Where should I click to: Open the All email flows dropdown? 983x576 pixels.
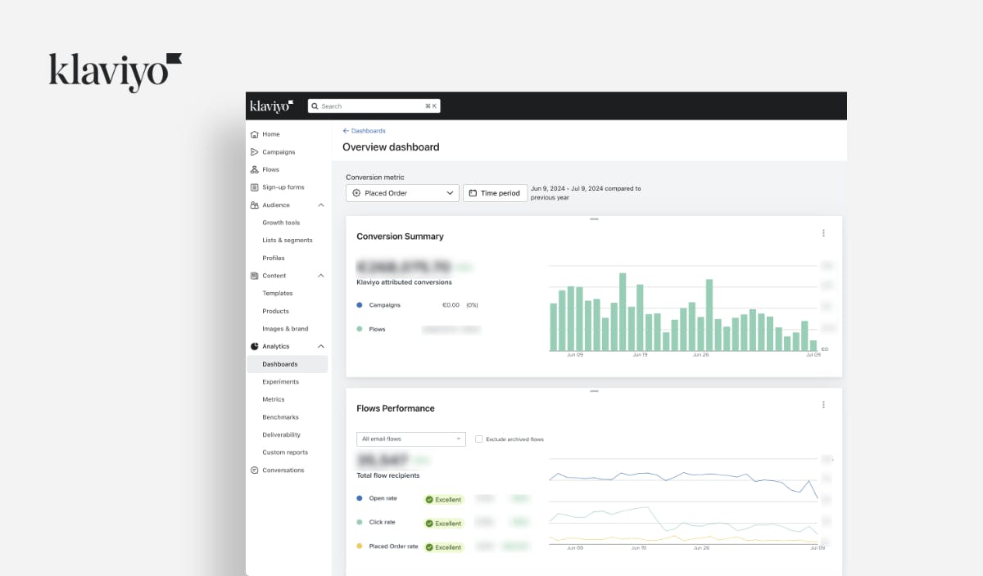(x=411, y=439)
